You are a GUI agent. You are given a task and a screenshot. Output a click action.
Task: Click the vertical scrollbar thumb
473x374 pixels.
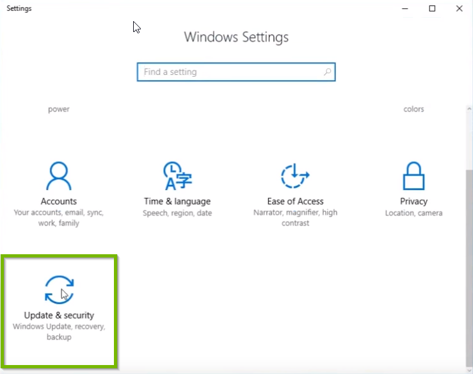(469, 267)
